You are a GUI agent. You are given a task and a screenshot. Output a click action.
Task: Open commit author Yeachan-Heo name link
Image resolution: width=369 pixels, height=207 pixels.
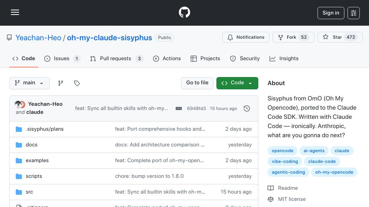[45, 104]
